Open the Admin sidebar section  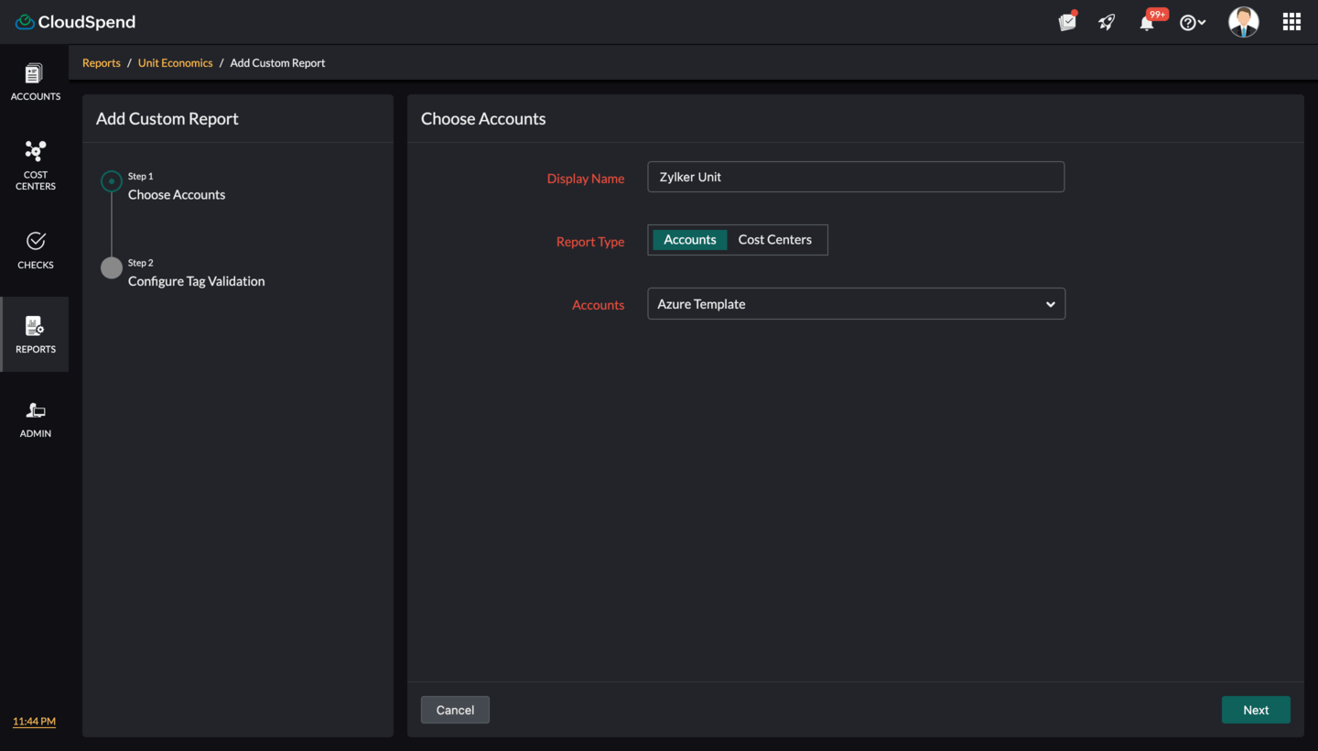(x=35, y=419)
